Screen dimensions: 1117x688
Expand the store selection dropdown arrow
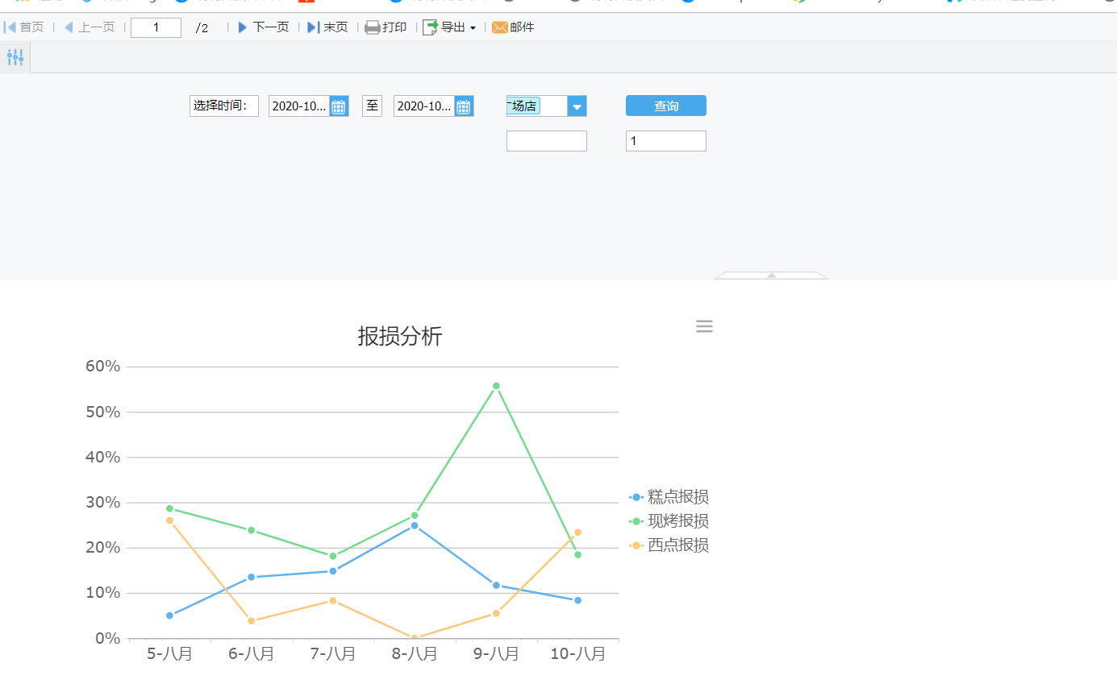[577, 106]
